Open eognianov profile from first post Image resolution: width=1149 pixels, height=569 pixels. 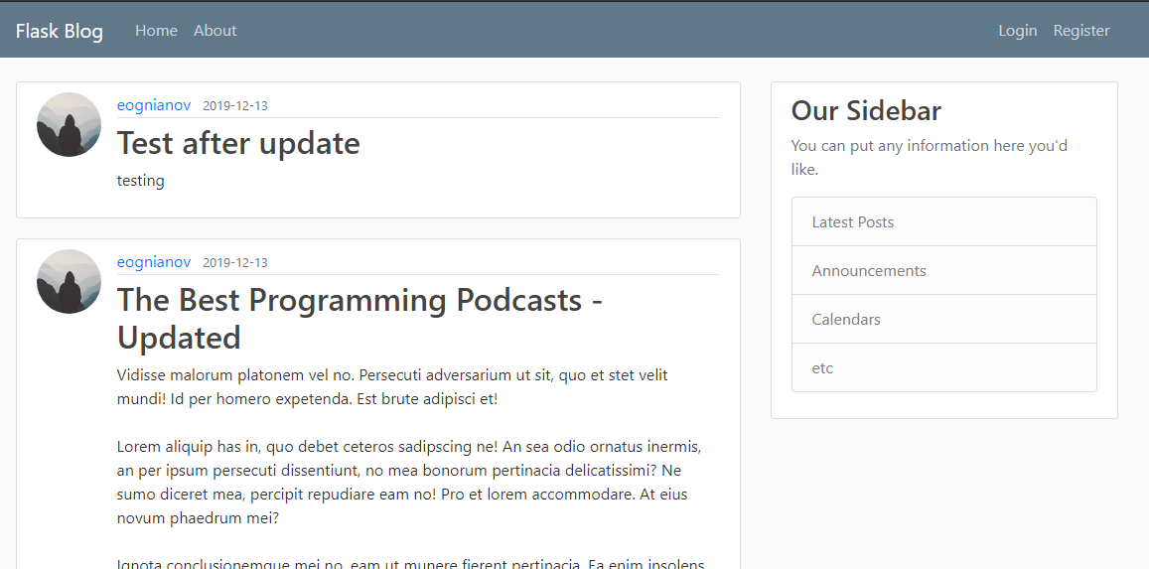click(x=153, y=105)
